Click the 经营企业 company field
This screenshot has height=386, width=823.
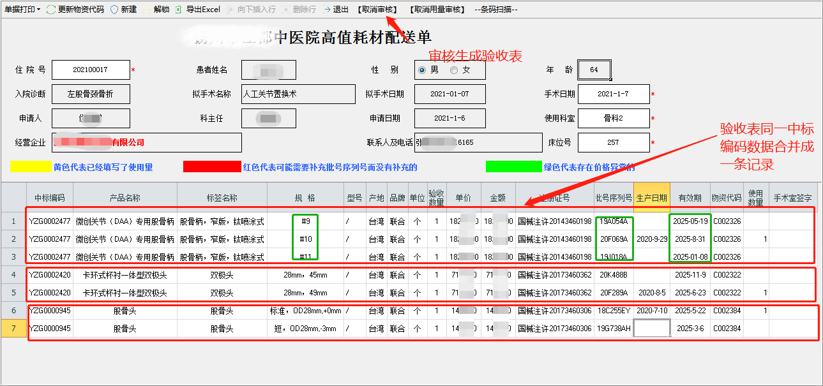(x=147, y=142)
